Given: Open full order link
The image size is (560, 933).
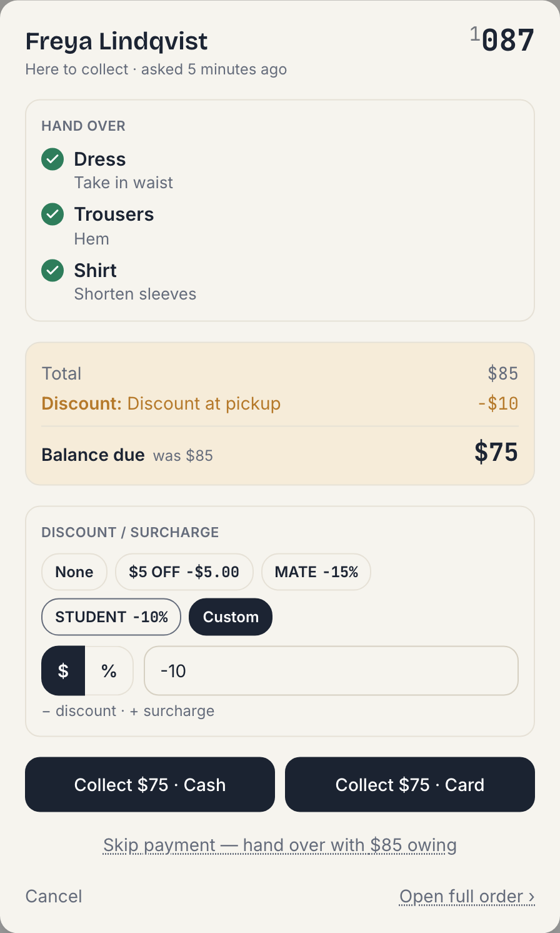Looking at the screenshot, I should click(467, 896).
